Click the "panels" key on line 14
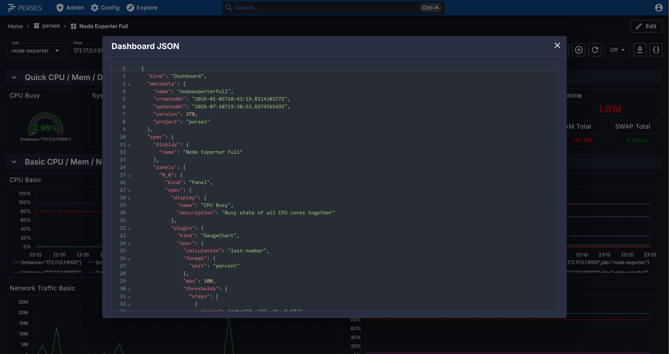The width and height of the screenshot is (669, 354). [x=165, y=167]
